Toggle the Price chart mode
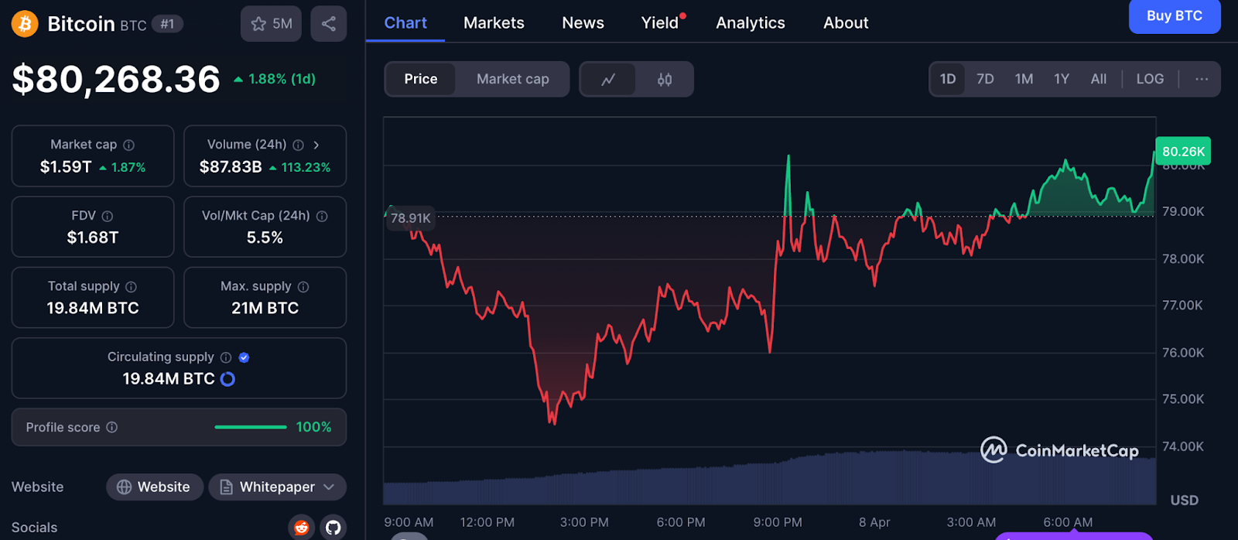Viewport: 1238px width, 540px height. pyautogui.click(x=420, y=79)
